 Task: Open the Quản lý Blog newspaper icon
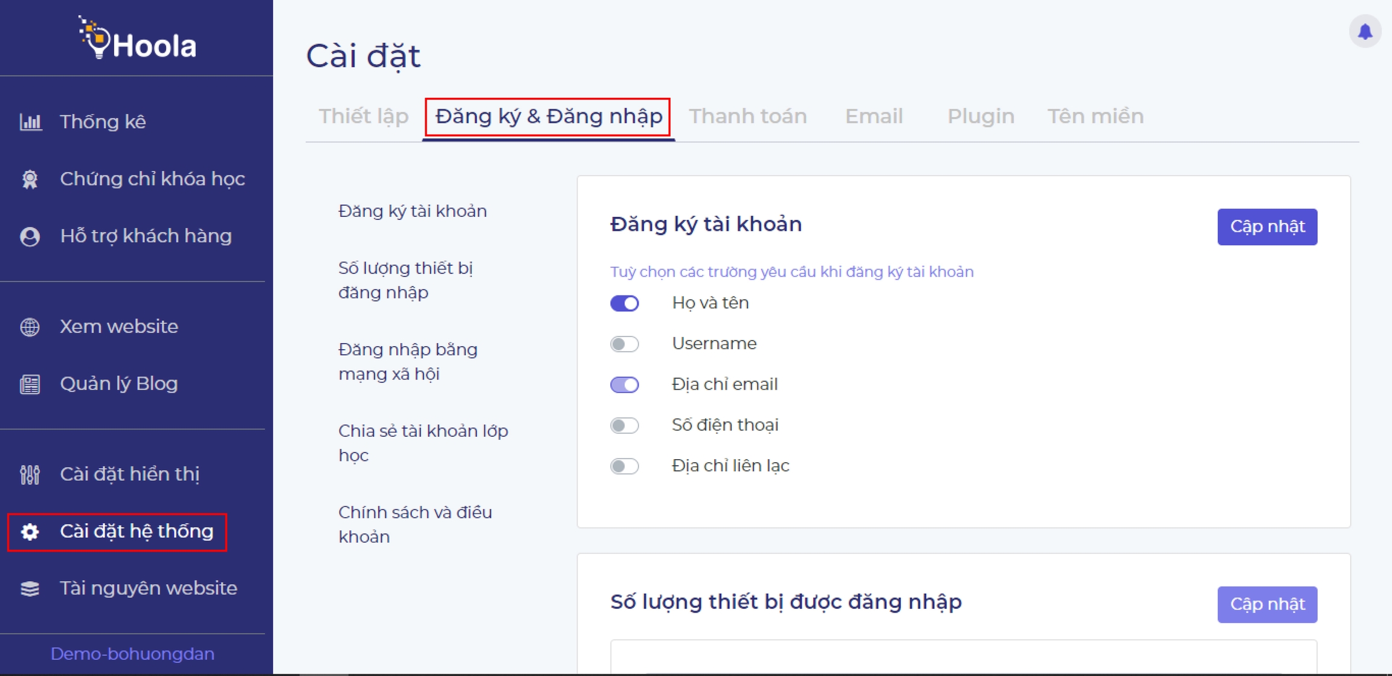30,384
